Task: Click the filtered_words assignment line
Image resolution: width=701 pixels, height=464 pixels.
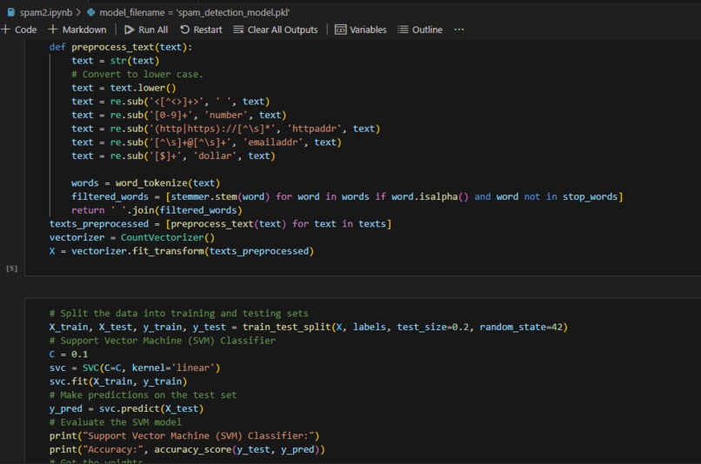Action: 347,196
